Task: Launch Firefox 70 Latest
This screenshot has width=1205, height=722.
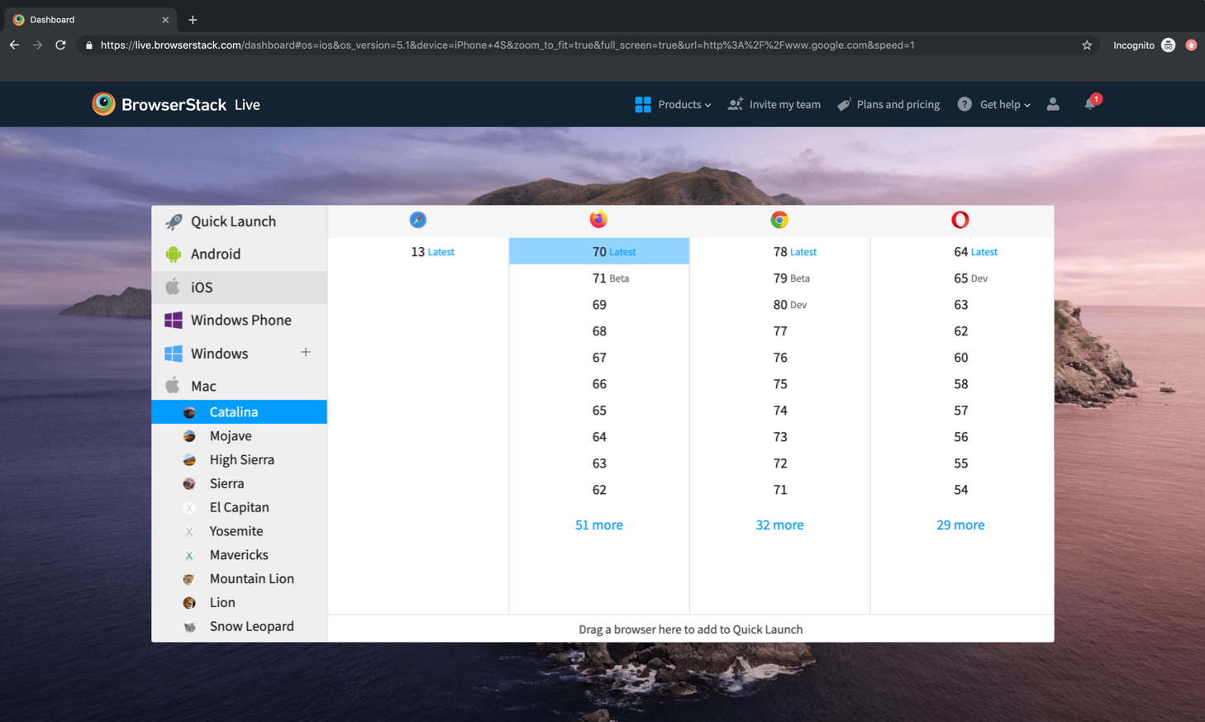Action: [598, 250]
